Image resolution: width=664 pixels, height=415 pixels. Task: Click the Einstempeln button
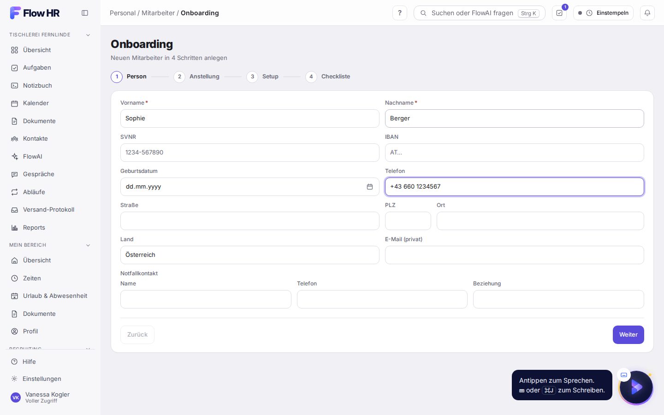(x=603, y=13)
